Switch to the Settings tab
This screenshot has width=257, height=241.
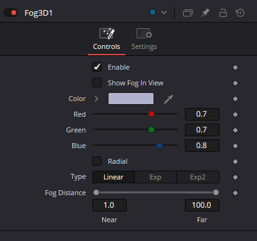144,40
